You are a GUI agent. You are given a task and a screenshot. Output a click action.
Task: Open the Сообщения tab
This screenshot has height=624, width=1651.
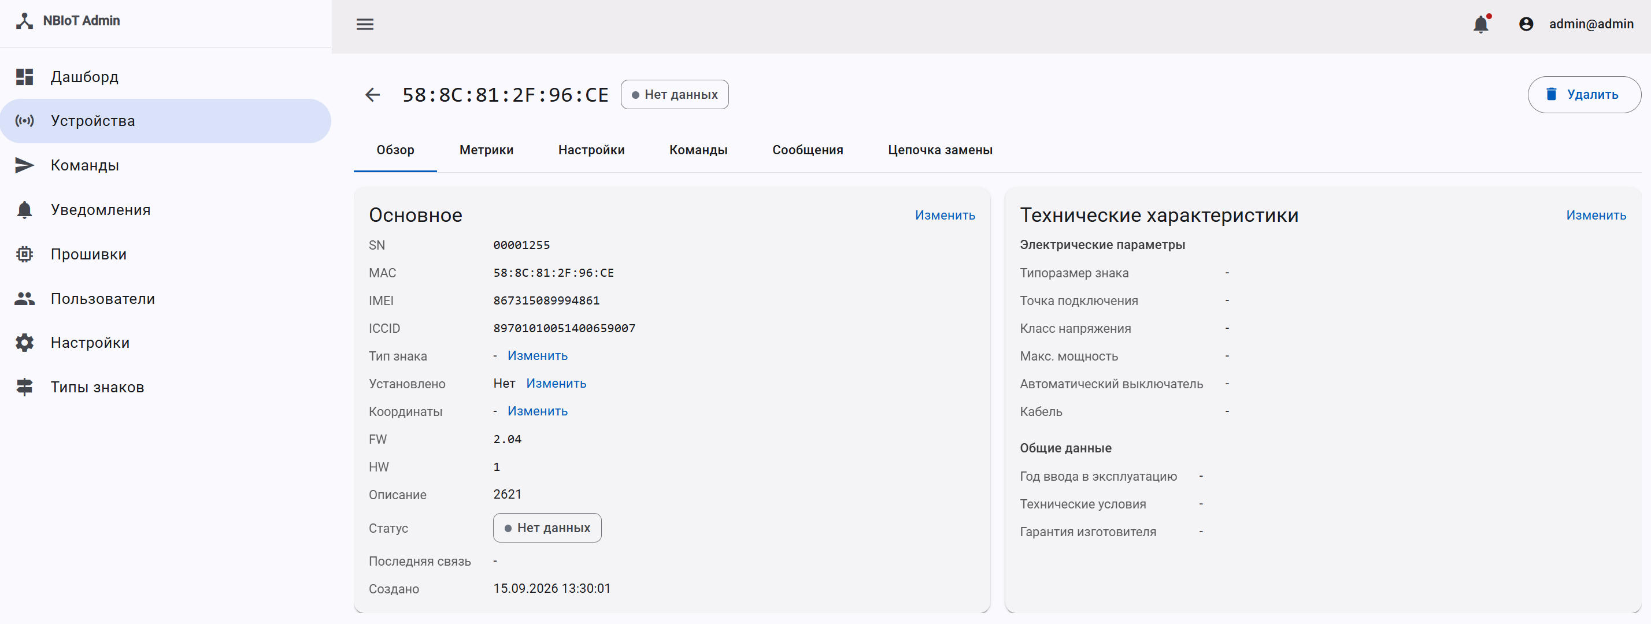[807, 150]
